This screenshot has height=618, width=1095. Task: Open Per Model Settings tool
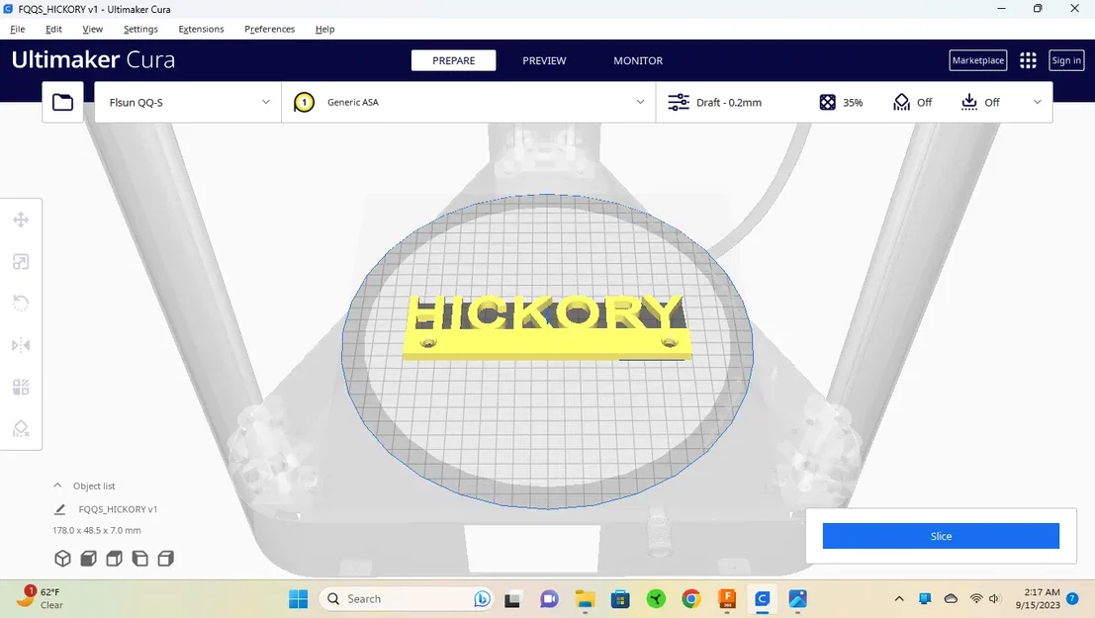[x=21, y=387]
